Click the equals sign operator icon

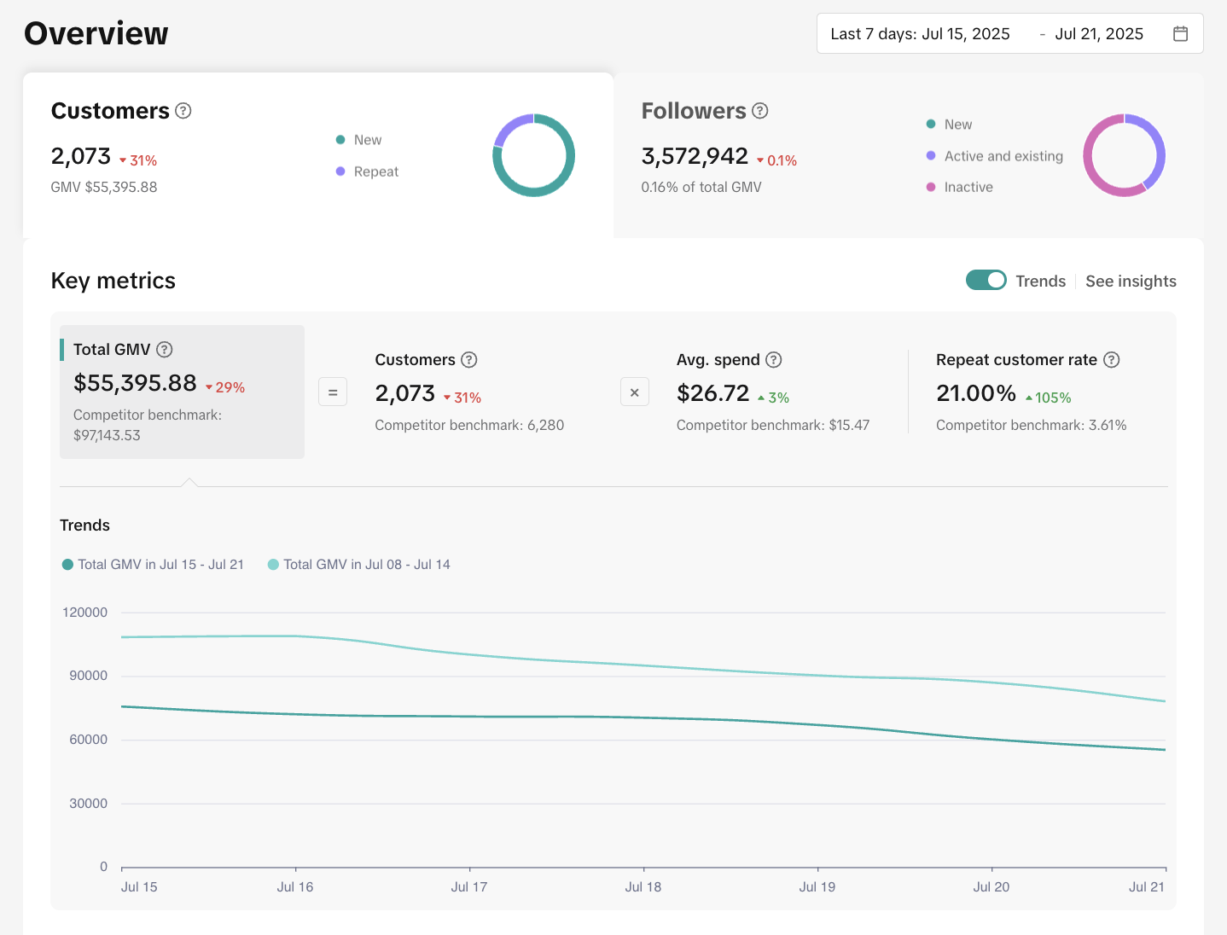333,392
